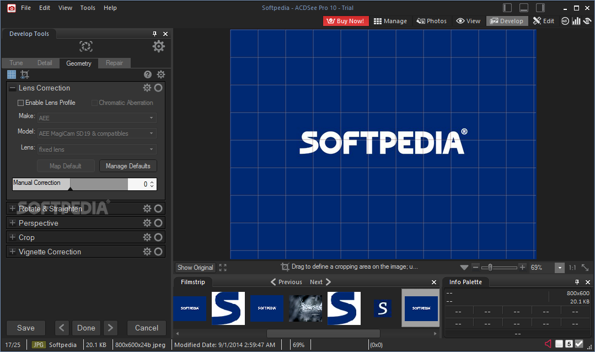Toggle Perspective on/off circle

click(x=158, y=223)
